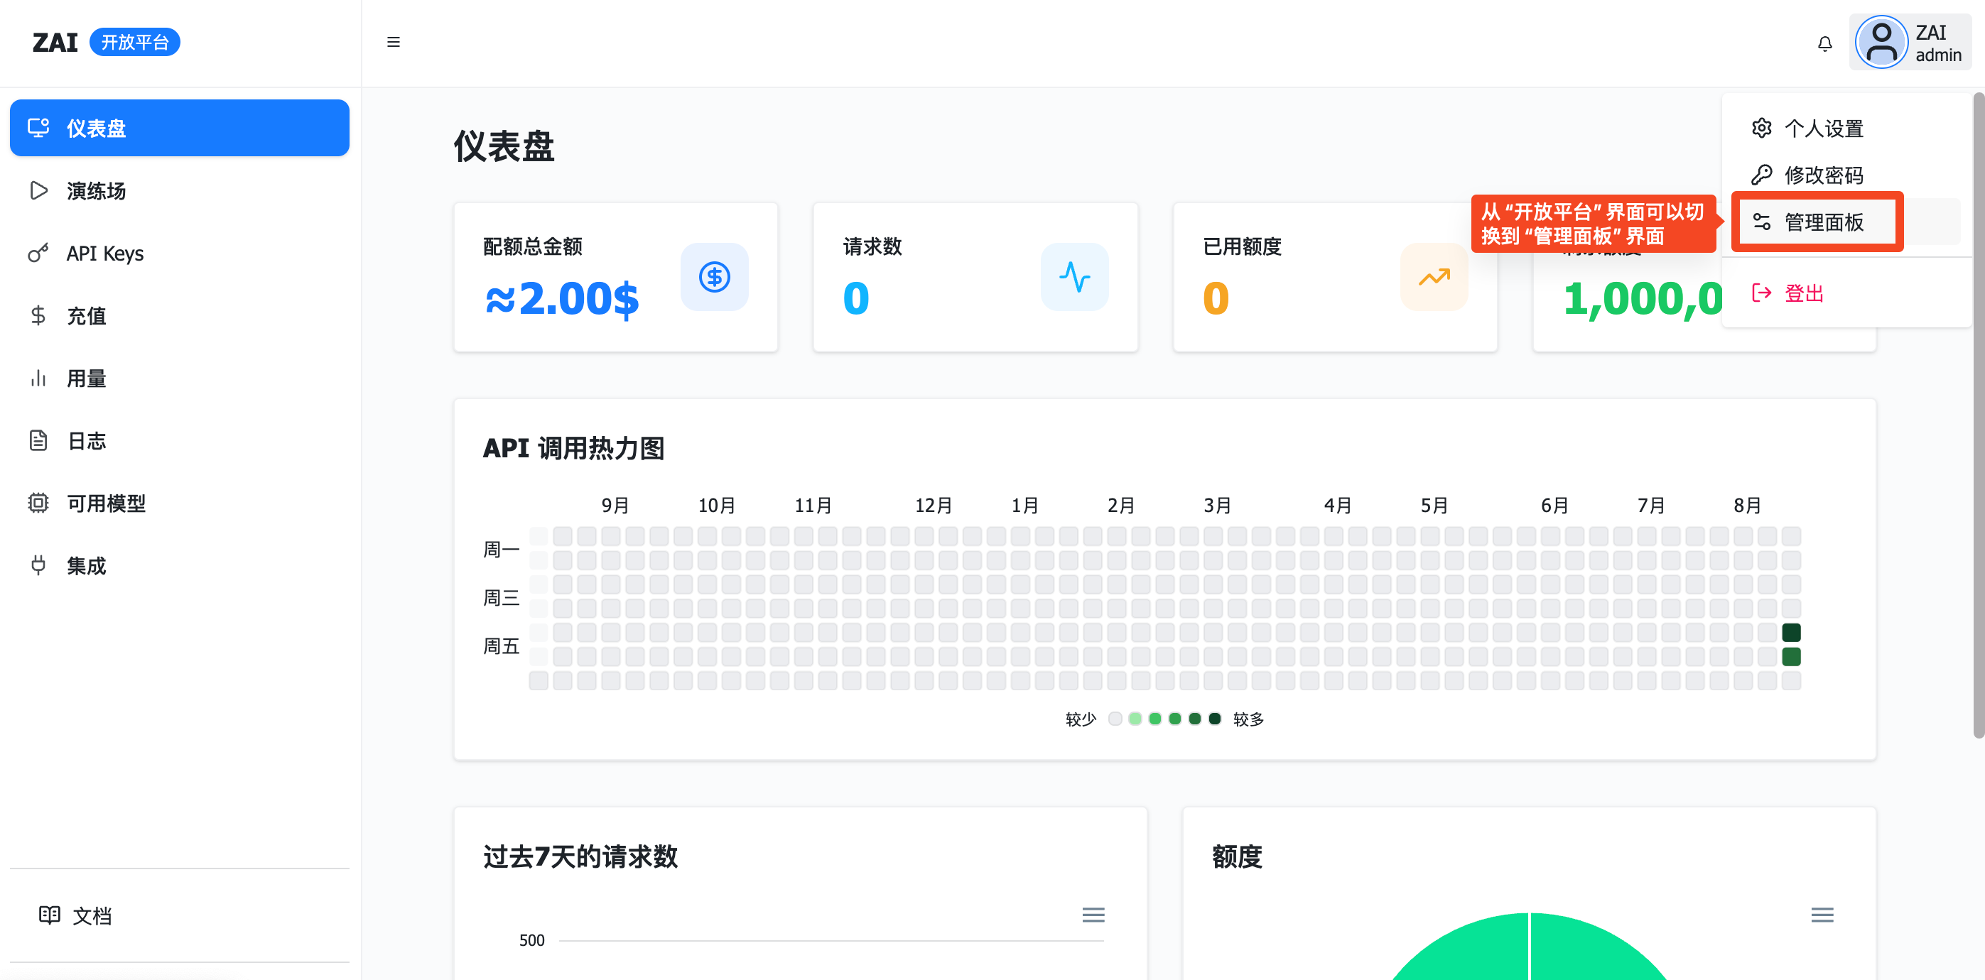The height and width of the screenshot is (980, 1985).
Task: Click the notification bell icon
Action: click(x=1824, y=43)
